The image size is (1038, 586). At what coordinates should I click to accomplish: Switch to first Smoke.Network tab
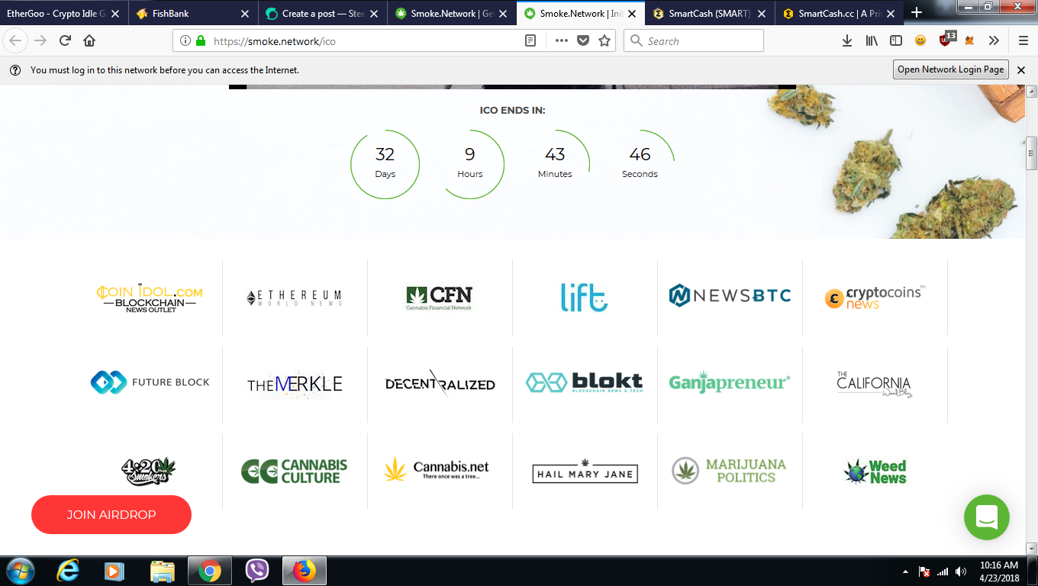pyautogui.click(x=451, y=13)
